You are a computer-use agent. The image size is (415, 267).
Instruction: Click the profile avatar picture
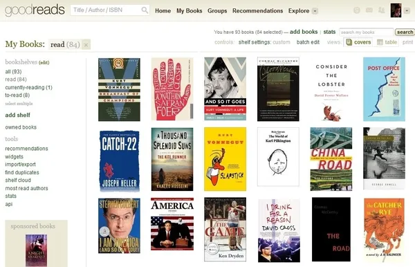(396, 10)
